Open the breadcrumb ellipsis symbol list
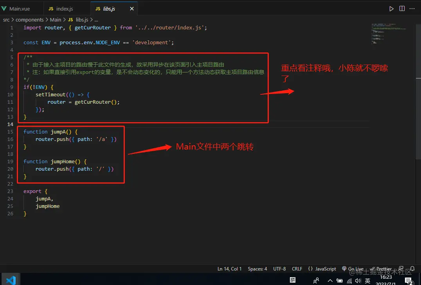Image resolution: width=421 pixels, height=285 pixels. tap(96, 20)
